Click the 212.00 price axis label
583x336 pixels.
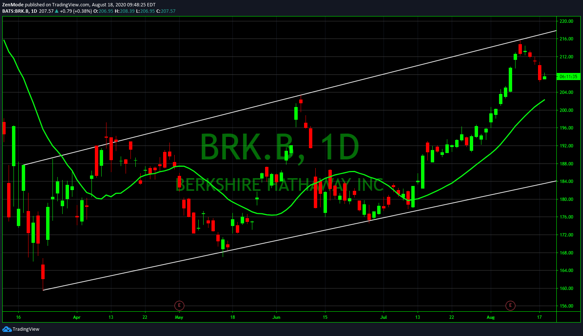tap(567, 57)
